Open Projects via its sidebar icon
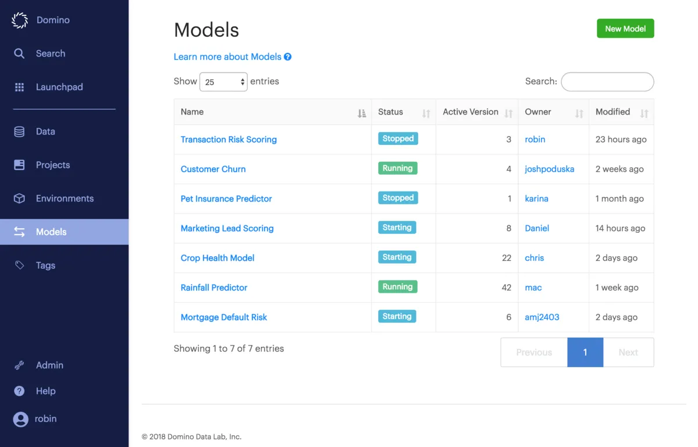The image size is (698, 447). click(19, 165)
